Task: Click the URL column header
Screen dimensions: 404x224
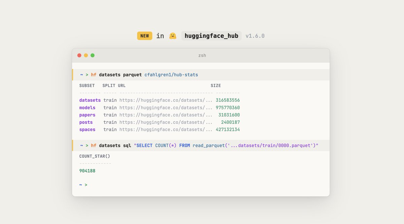Action: coord(122,86)
